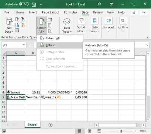This screenshot has height=134, width=151.
Task: Collapse the ribbon with the chevron
Action: [147, 38]
